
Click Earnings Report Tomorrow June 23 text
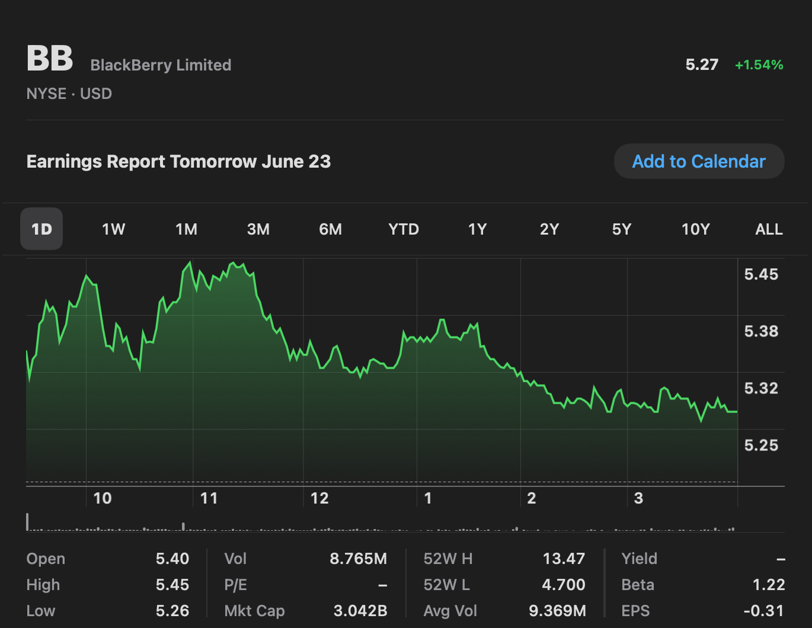pos(178,161)
